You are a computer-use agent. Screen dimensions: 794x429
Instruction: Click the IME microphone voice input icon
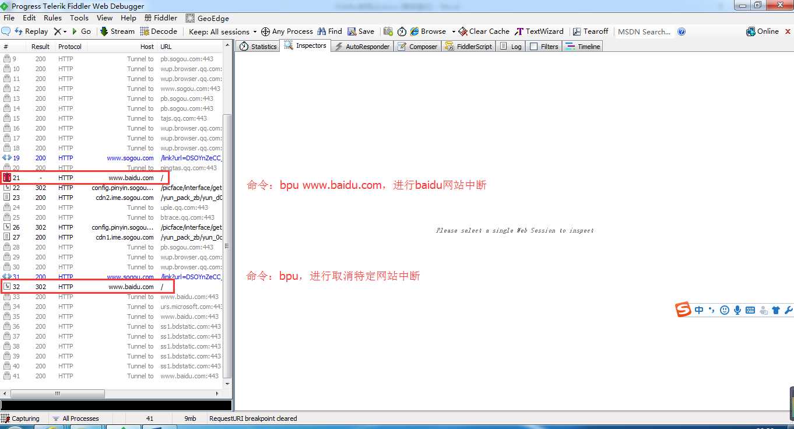click(737, 310)
